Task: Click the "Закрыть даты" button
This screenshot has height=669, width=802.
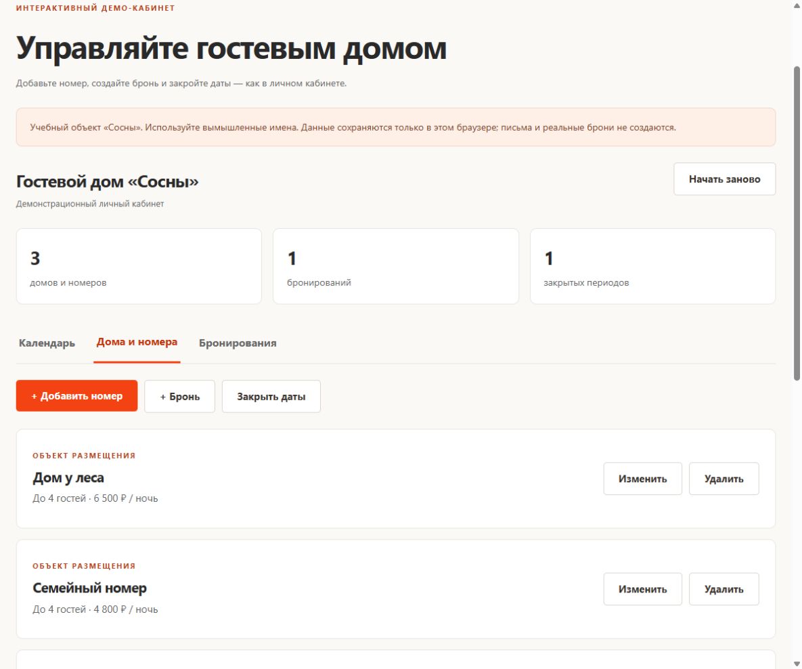Action: [271, 396]
